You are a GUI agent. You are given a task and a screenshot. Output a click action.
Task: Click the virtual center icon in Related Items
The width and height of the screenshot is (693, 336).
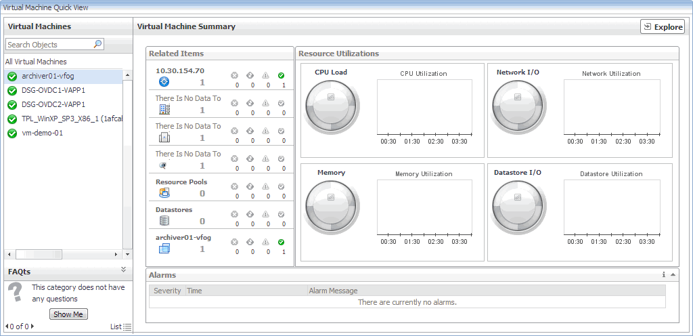coord(163,165)
